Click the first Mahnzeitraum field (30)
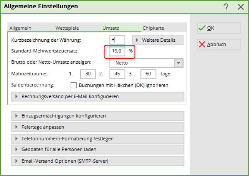249x176 pixels. pyautogui.click(x=88, y=74)
